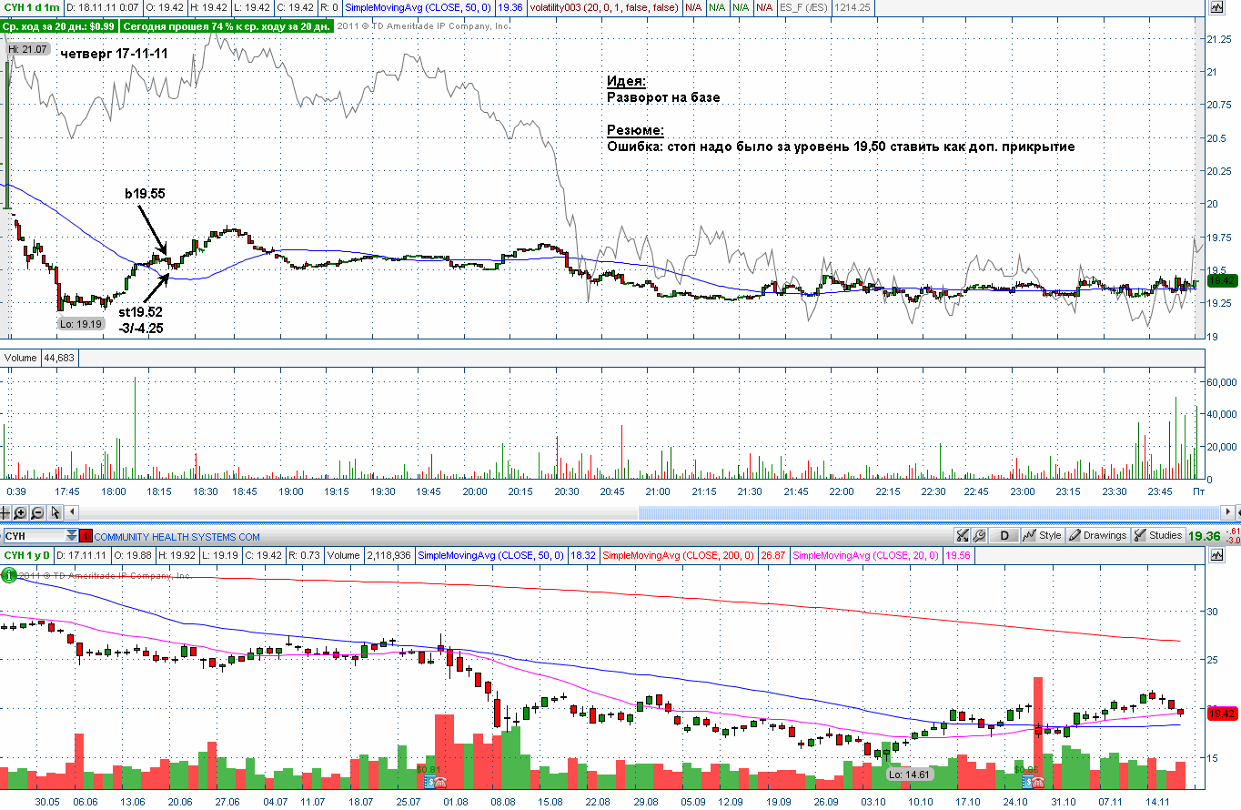
Task: Expand the CYH symbol dropdown
Action: click(71, 536)
